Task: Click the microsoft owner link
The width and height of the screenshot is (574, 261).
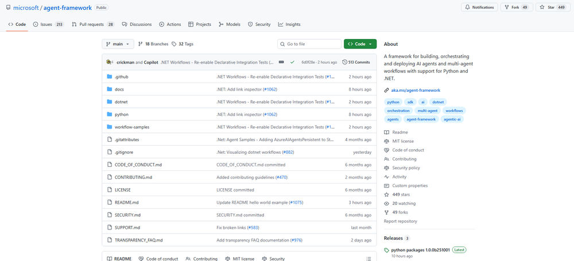Action: point(26,7)
